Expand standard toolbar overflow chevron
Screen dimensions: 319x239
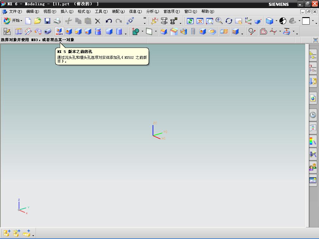[x=145, y=18]
